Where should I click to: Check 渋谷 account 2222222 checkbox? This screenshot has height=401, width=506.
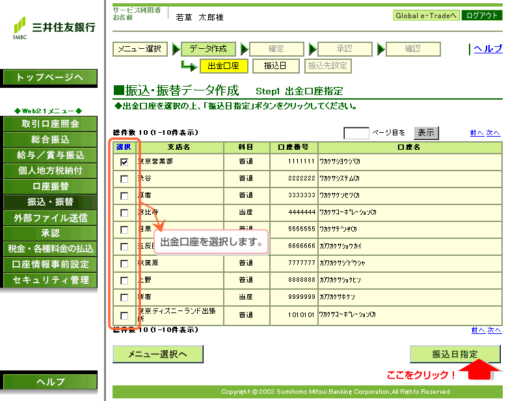124,179
